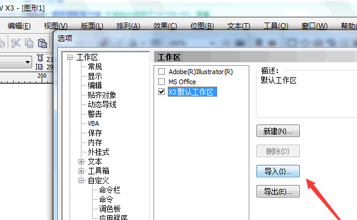The image size is (357, 220).
Task: Select the MS Office workspace name
Action: 182,82
